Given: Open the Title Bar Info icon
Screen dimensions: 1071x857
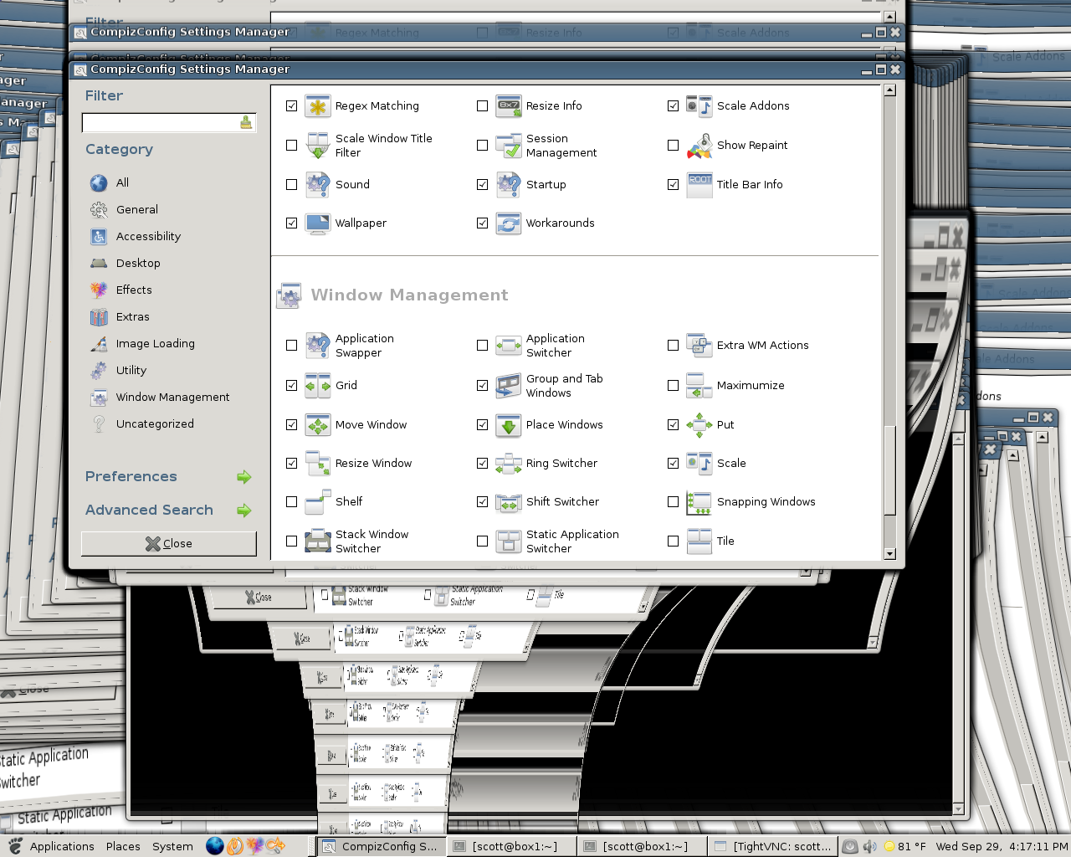Looking at the screenshot, I should tap(699, 185).
